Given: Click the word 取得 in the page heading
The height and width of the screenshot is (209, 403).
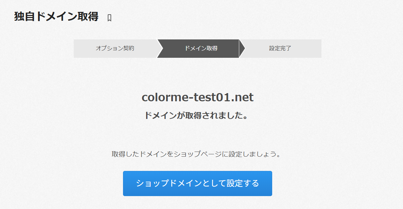Looking at the screenshot, I should [x=88, y=16].
